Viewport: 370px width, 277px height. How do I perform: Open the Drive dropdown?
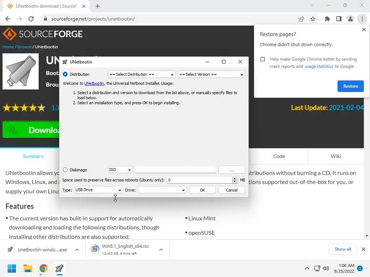(162, 190)
